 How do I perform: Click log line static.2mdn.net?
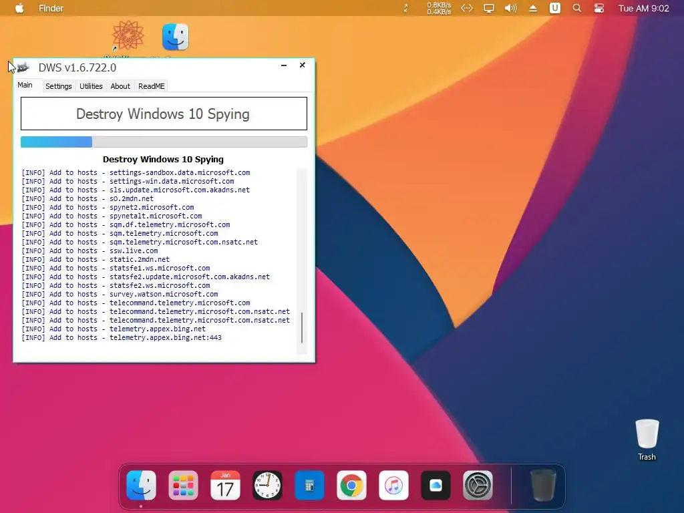tap(96, 260)
